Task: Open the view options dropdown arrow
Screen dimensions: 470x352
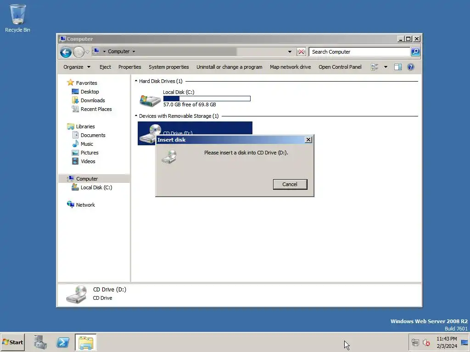Action: [386, 67]
